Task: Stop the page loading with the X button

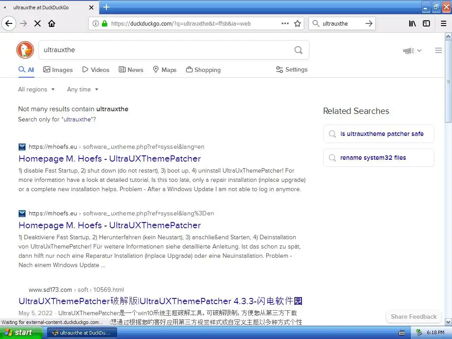Action: [38, 23]
